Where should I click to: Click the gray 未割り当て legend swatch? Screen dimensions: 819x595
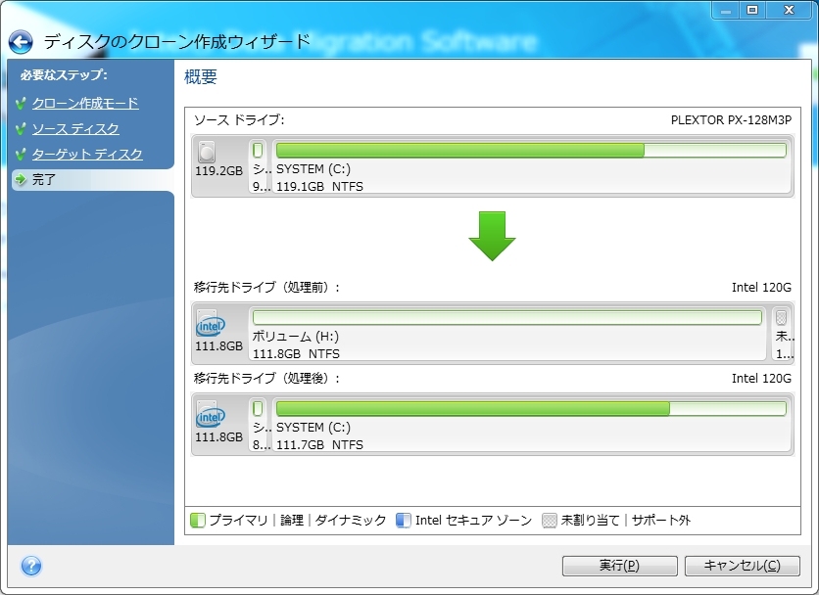[x=550, y=521]
